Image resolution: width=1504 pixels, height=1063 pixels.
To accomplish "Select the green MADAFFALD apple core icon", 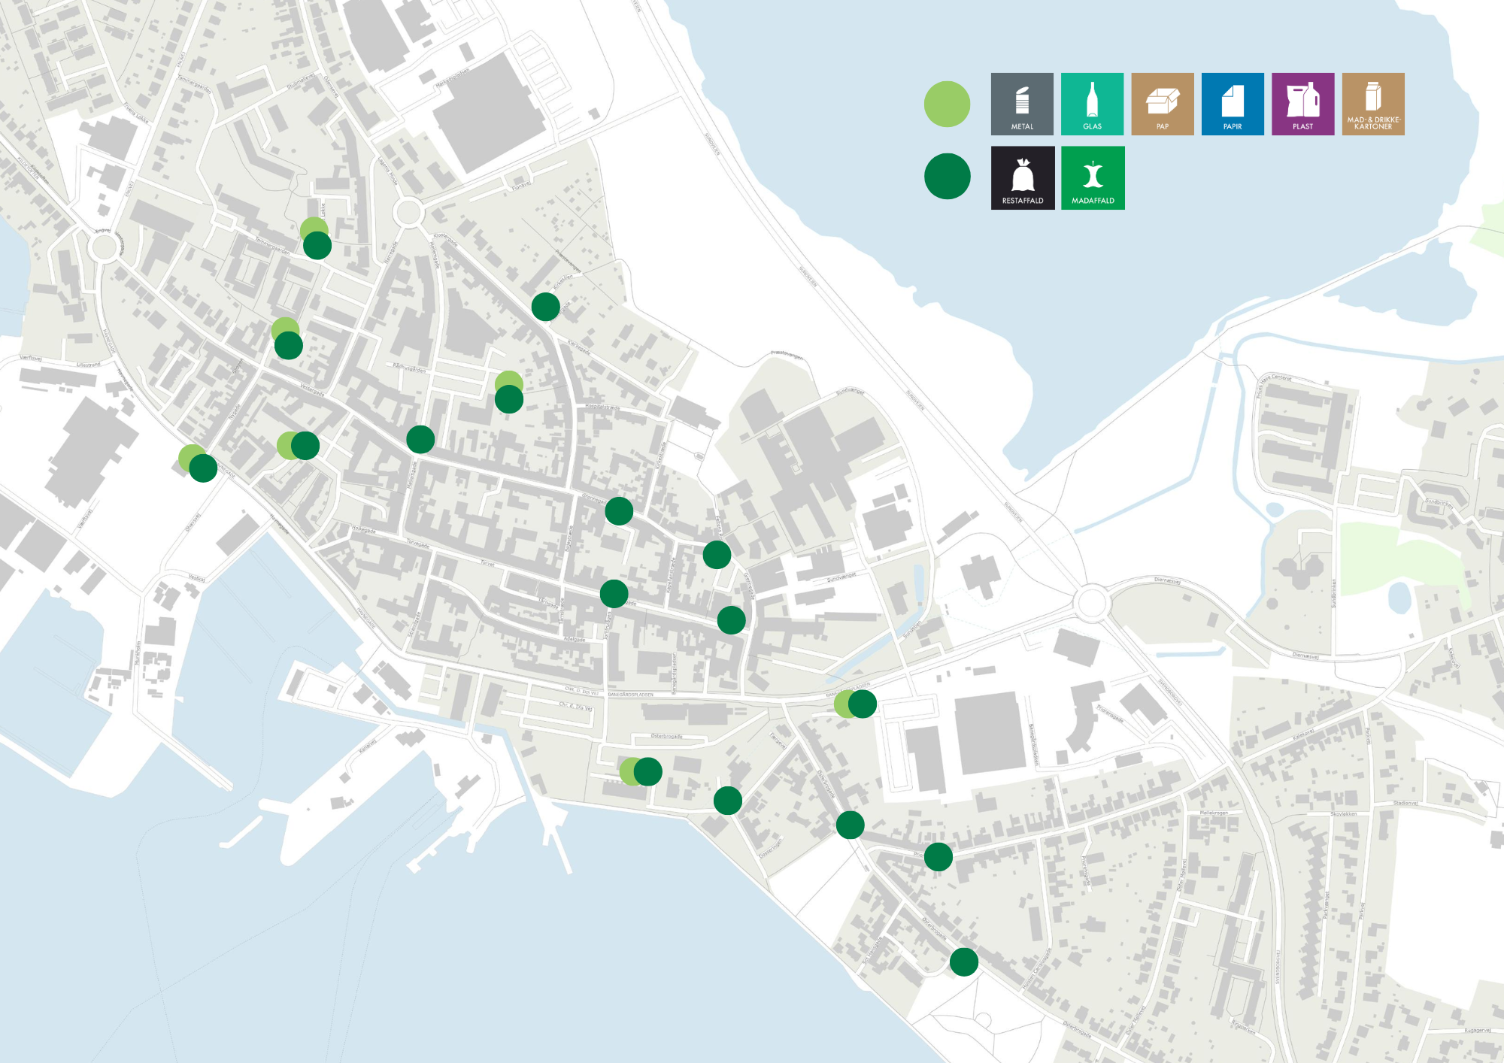I will (x=1093, y=178).
